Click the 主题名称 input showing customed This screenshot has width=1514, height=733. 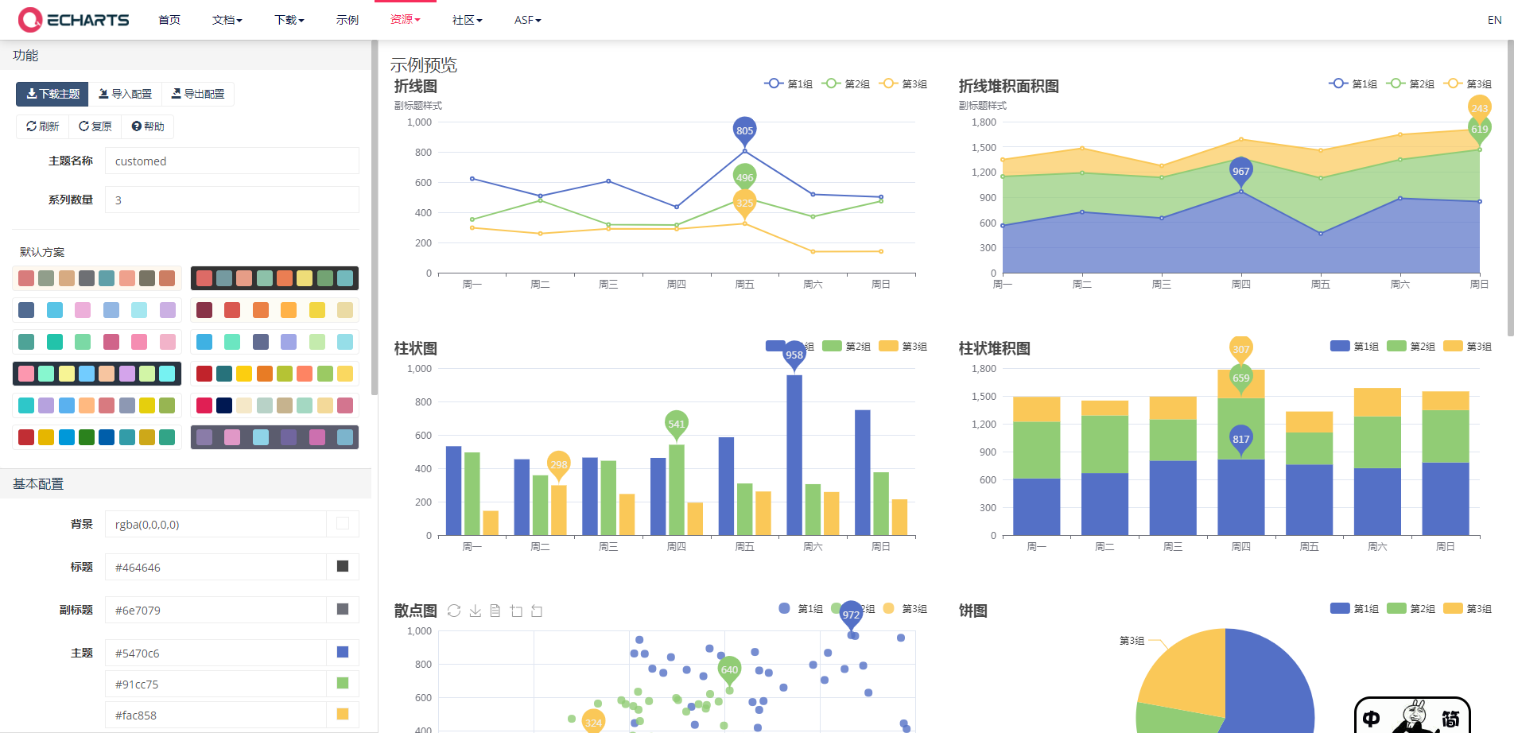[231, 161]
